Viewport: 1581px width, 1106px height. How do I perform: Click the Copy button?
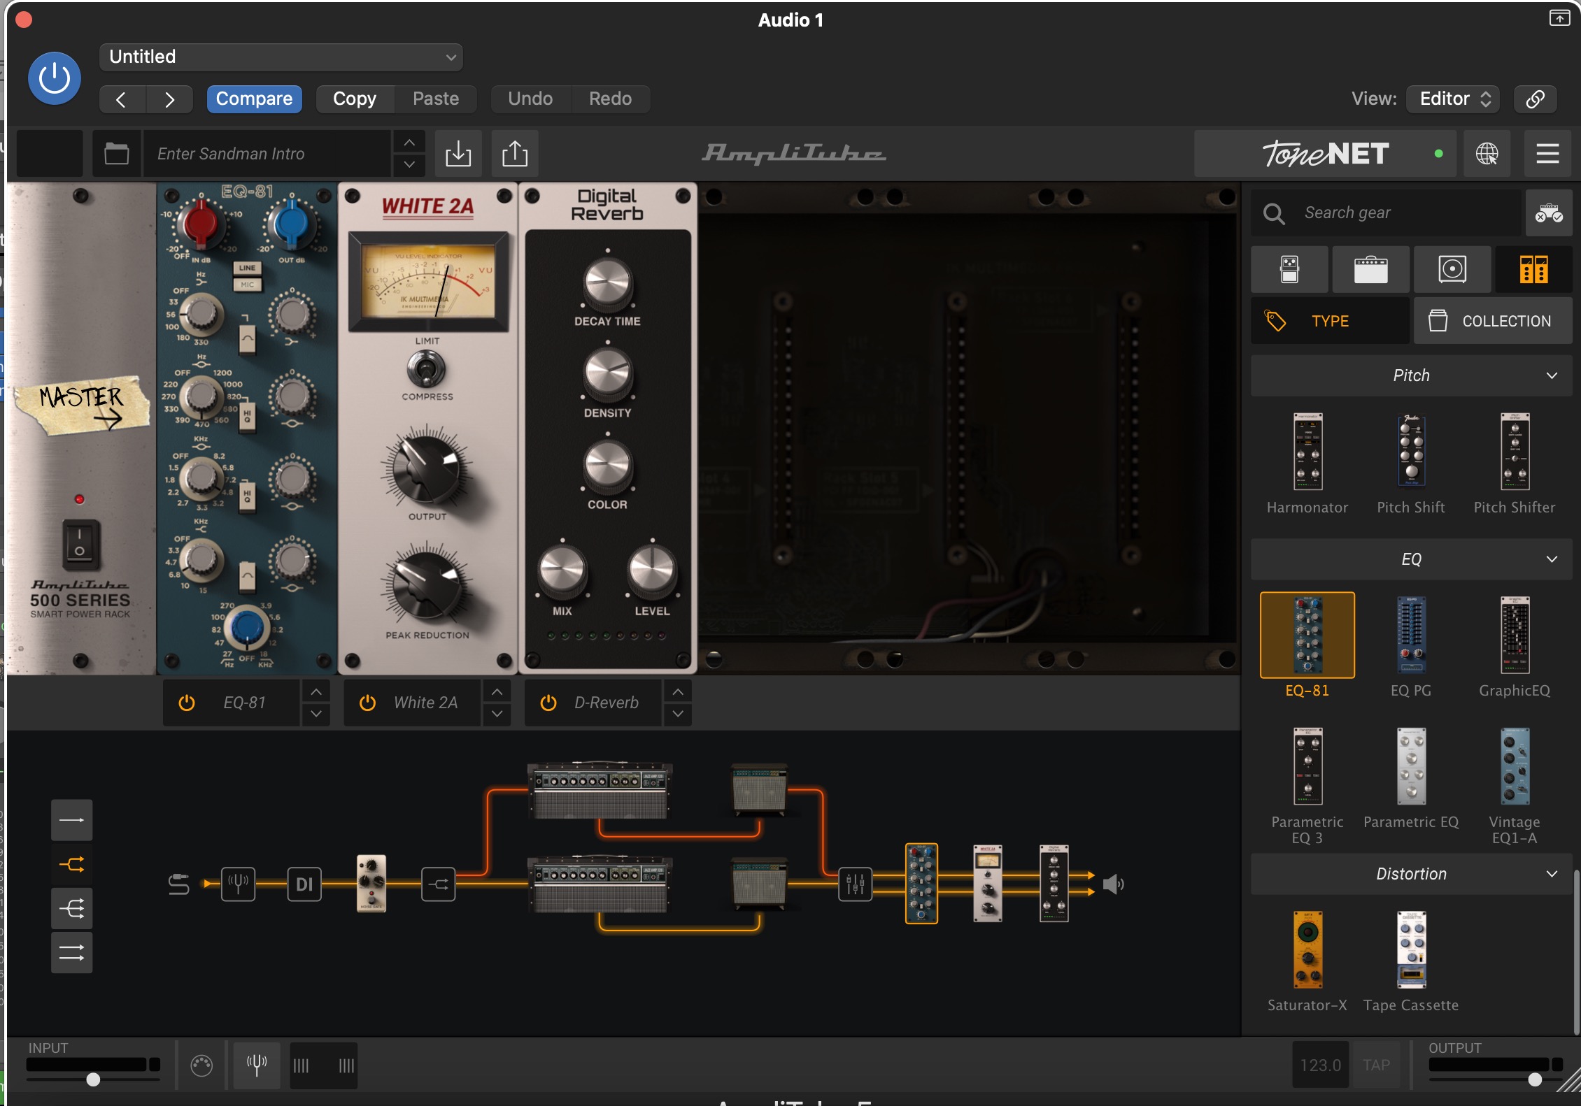click(x=355, y=99)
